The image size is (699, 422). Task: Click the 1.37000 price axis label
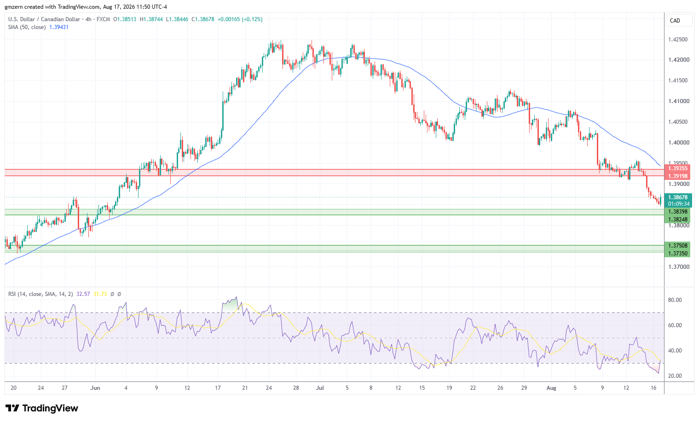click(678, 267)
